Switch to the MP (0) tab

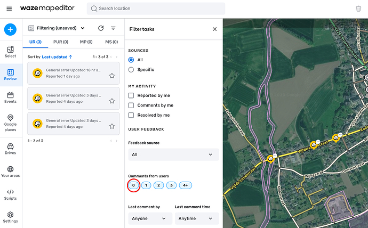86,42
